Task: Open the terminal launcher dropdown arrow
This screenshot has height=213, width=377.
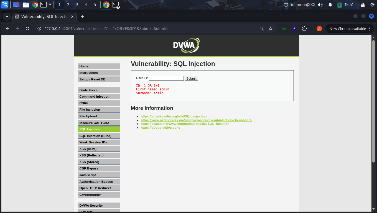Action: pyautogui.click(x=50, y=5)
